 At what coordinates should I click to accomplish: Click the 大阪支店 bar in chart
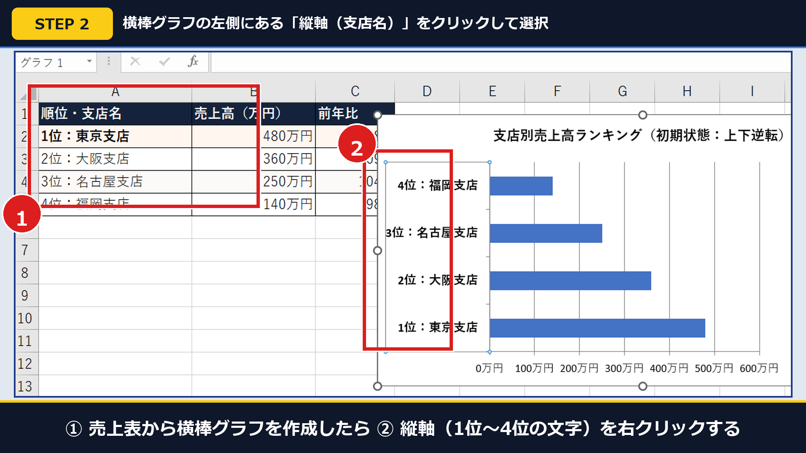click(570, 281)
